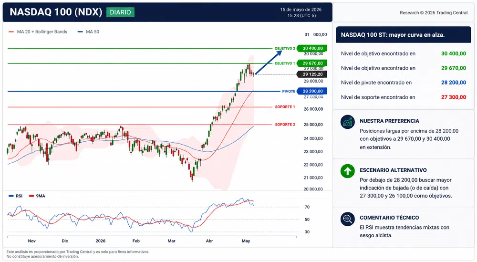
Task: Click the Nivel de pivote encontrado en label
Action: pyautogui.click(x=376, y=83)
